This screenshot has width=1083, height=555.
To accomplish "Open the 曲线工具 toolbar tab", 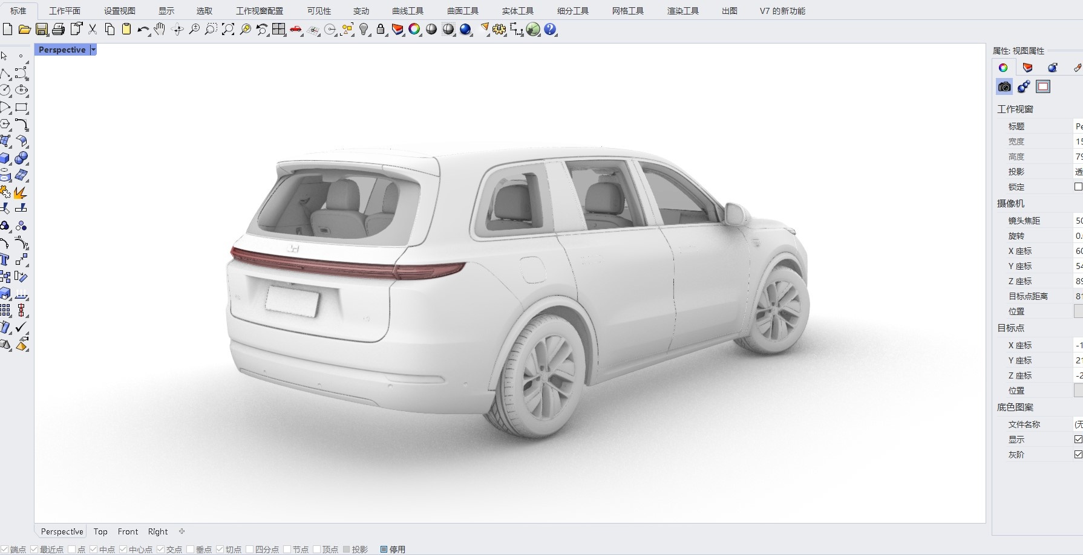I will pyautogui.click(x=408, y=11).
